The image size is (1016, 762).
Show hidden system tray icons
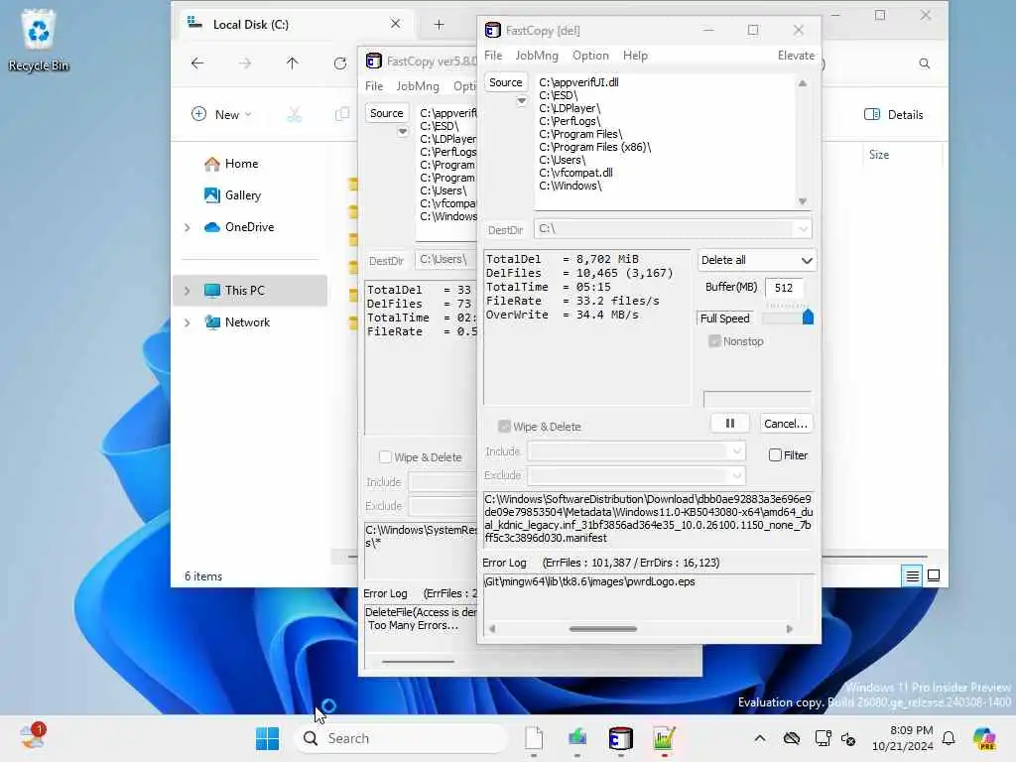point(760,738)
